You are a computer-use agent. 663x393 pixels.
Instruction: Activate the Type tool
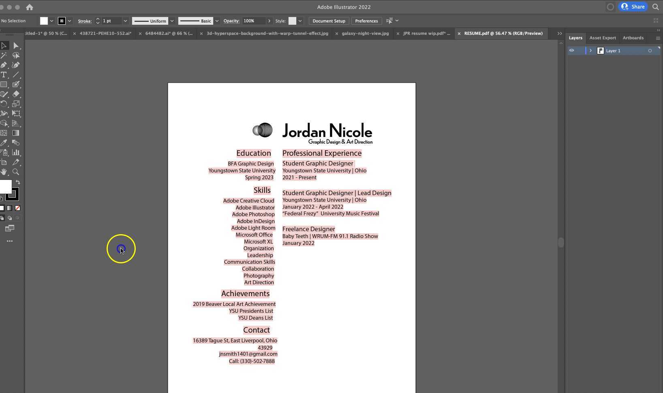4,75
